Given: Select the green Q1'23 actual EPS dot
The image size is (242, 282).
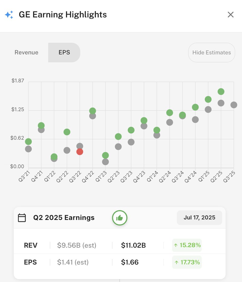Looking at the screenshot, I should pyautogui.click(x=105, y=155).
